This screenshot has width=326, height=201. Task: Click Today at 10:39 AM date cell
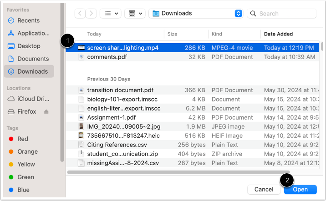tap(290, 57)
